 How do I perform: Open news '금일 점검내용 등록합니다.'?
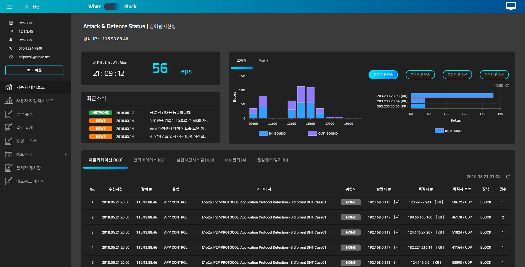(x=170, y=113)
